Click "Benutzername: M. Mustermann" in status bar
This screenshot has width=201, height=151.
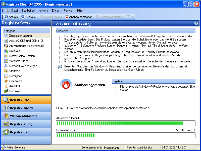coord(100,147)
